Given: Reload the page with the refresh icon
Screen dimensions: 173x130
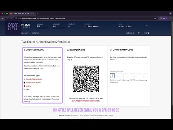Looking at the screenshot, I should coord(11,18).
